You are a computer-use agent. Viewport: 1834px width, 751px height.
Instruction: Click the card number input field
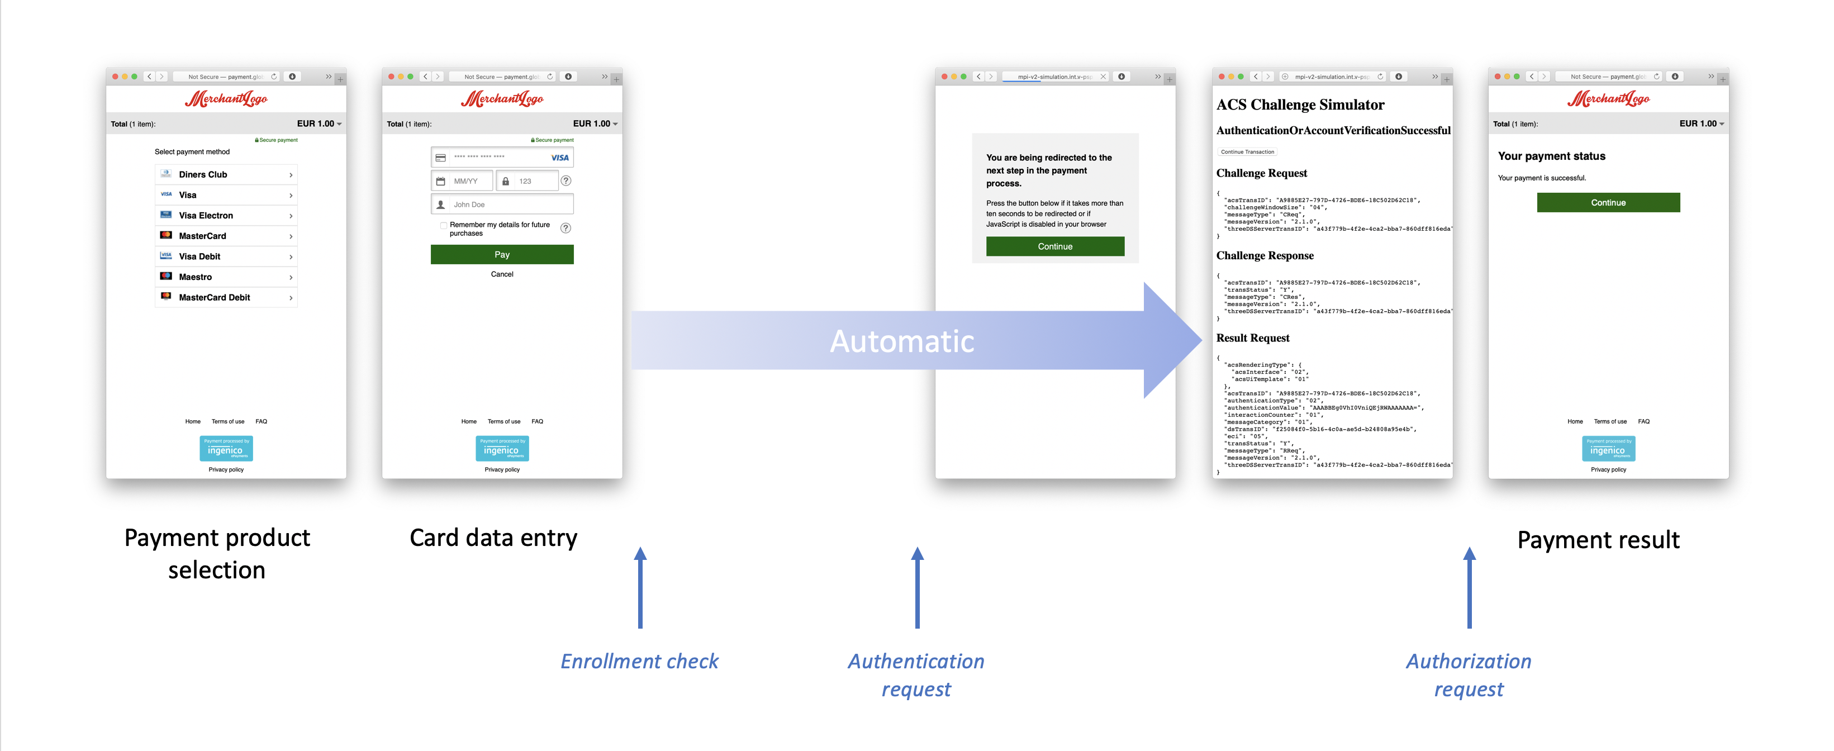tap(502, 158)
